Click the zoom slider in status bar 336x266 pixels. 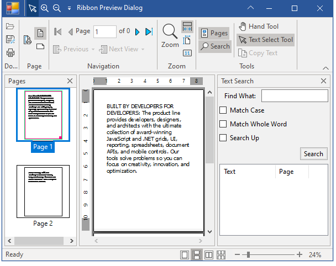[x=249, y=255]
